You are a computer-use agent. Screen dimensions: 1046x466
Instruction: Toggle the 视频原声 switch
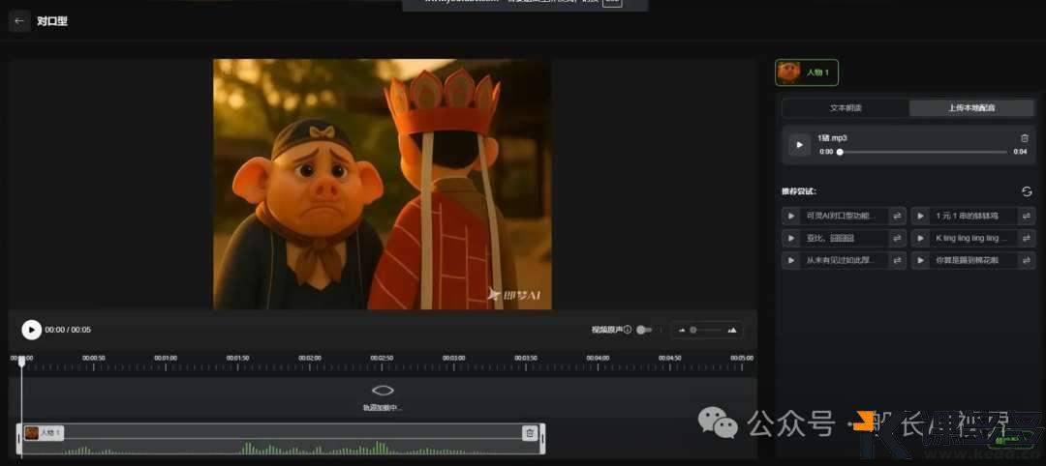pos(644,330)
